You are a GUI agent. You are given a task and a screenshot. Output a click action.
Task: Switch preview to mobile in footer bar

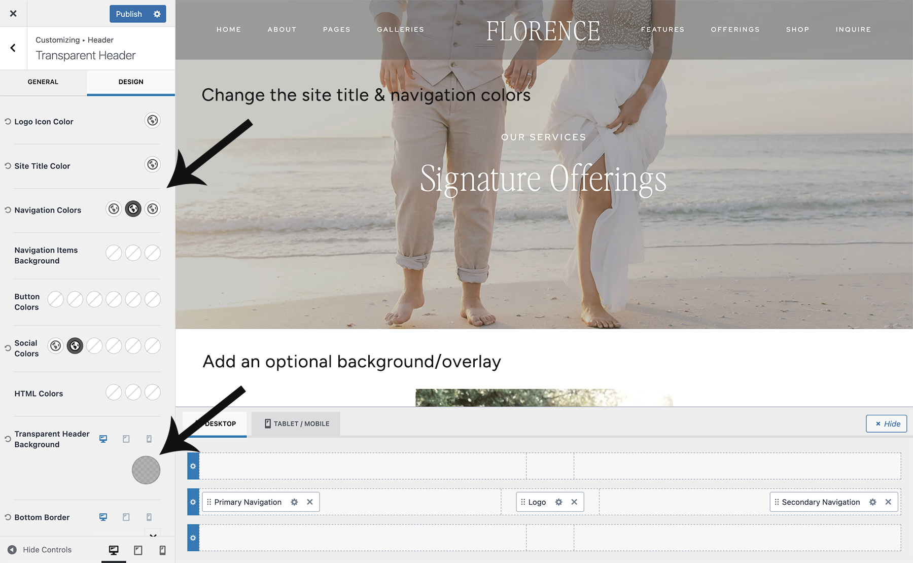(162, 550)
